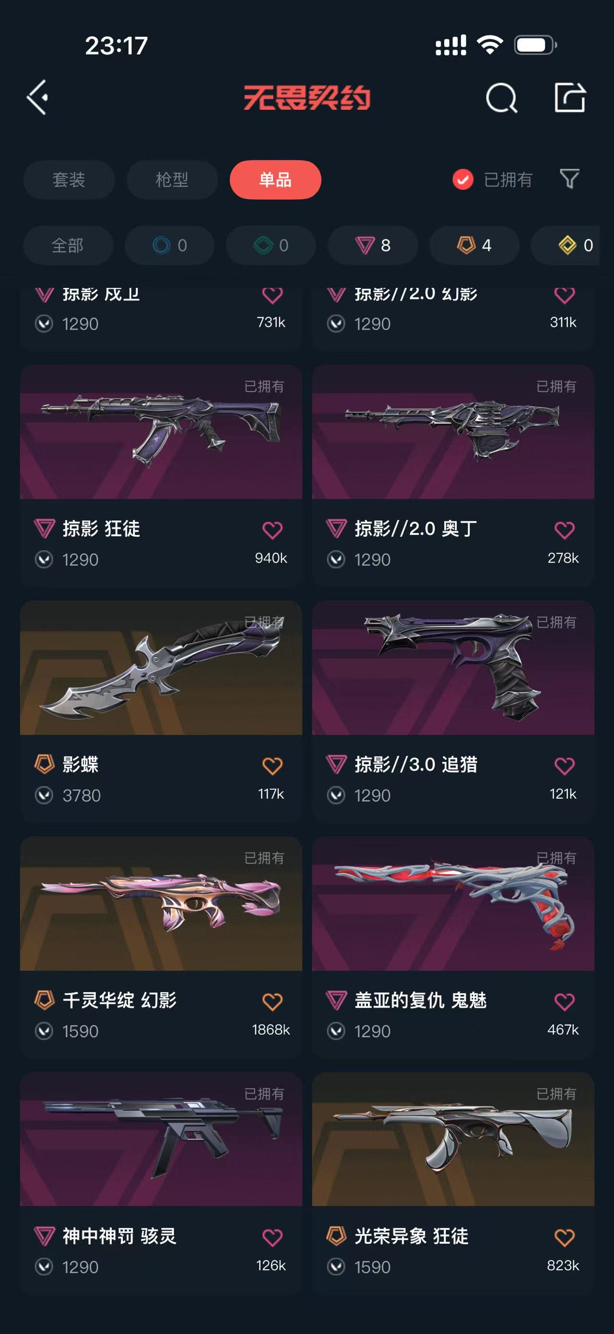Filter by orange tier showing 4
614x1334 pixels.
pyautogui.click(x=474, y=246)
